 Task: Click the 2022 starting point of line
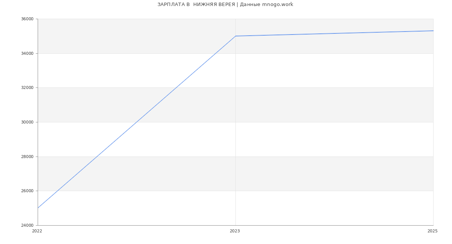tap(38, 208)
